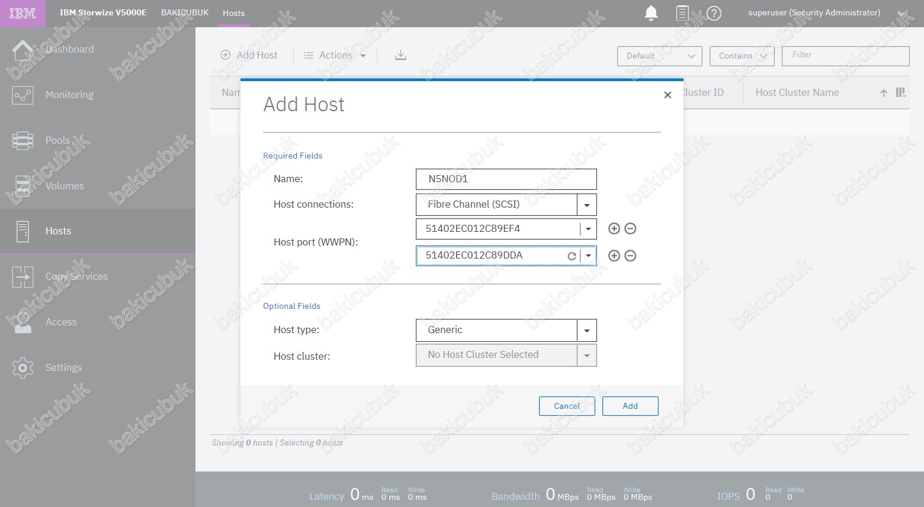Viewport: 924px width, 507px height.
Task: Expand the superuser account menu chevron
Action: 902,14
